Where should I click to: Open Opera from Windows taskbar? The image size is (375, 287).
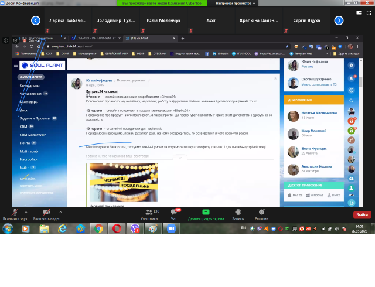click(x=117, y=228)
